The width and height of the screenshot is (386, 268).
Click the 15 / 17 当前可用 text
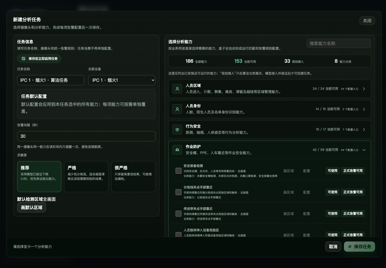328,129
